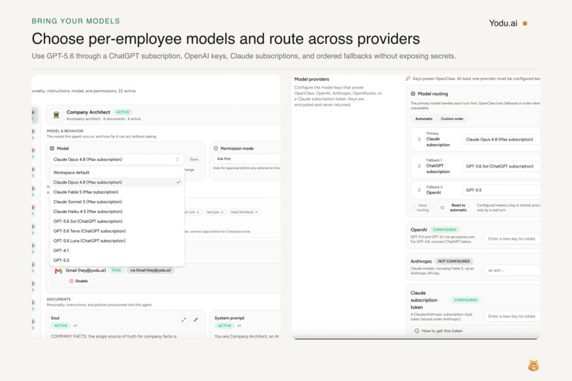The image size is (572, 381).
Task: Open the Fallback 2 GPT-5.5 dropdown
Action: tap(501, 190)
